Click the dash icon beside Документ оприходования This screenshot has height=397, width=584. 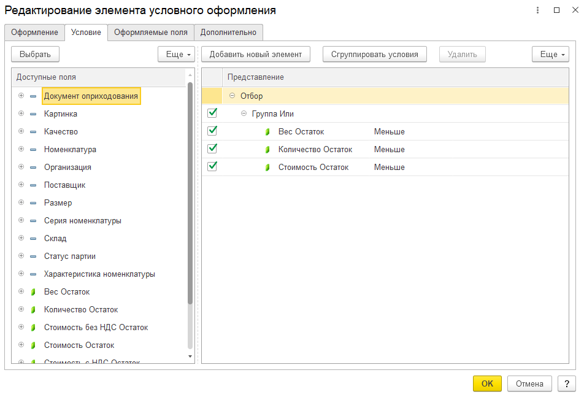pos(33,96)
